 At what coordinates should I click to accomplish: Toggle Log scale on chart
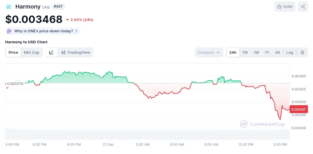pos(290,52)
